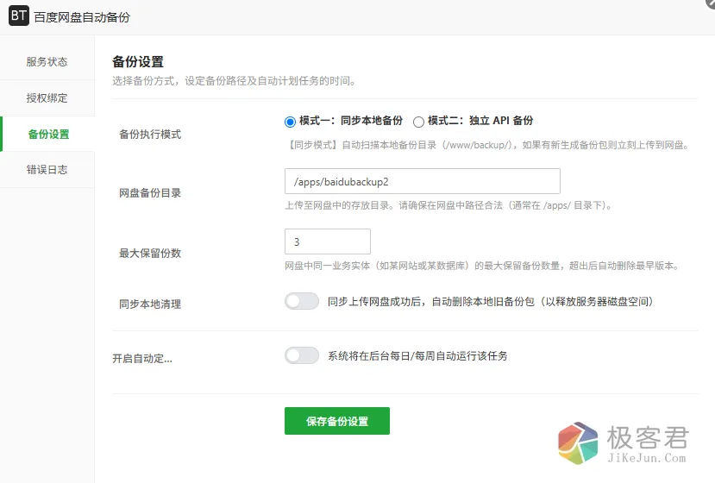Click the 百度网盘自动备份 title text
Image resolution: width=715 pixels, height=483 pixels.
pyautogui.click(x=82, y=17)
